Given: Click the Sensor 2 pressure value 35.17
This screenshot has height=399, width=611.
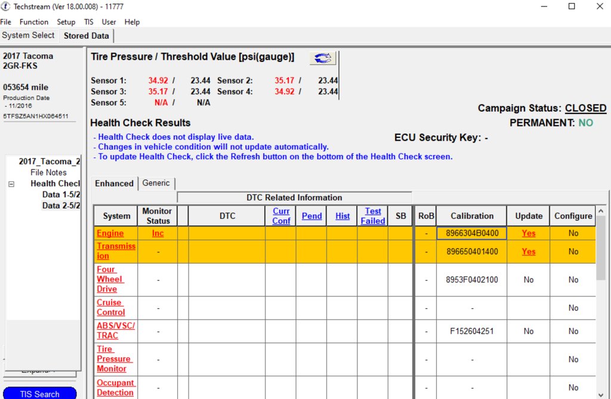Looking at the screenshot, I should [x=285, y=81].
